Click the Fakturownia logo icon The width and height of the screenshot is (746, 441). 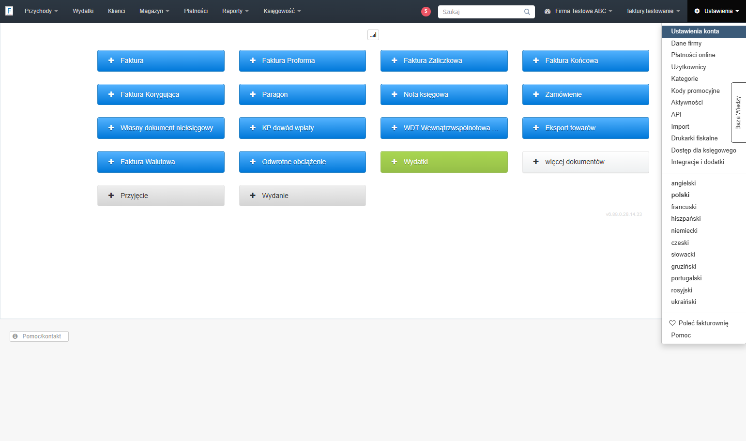pyautogui.click(x=9, y=11)
